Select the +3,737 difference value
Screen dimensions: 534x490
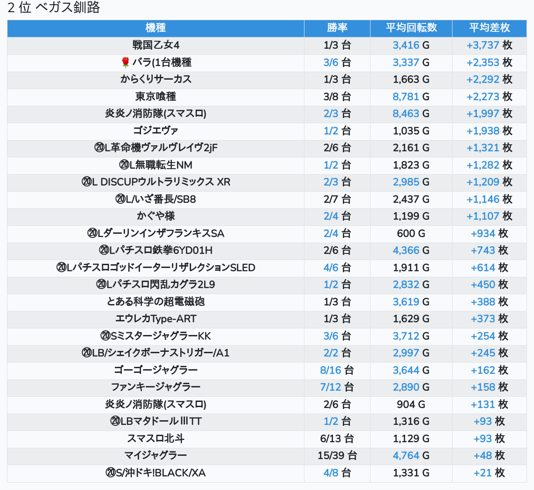click(483, 45)
